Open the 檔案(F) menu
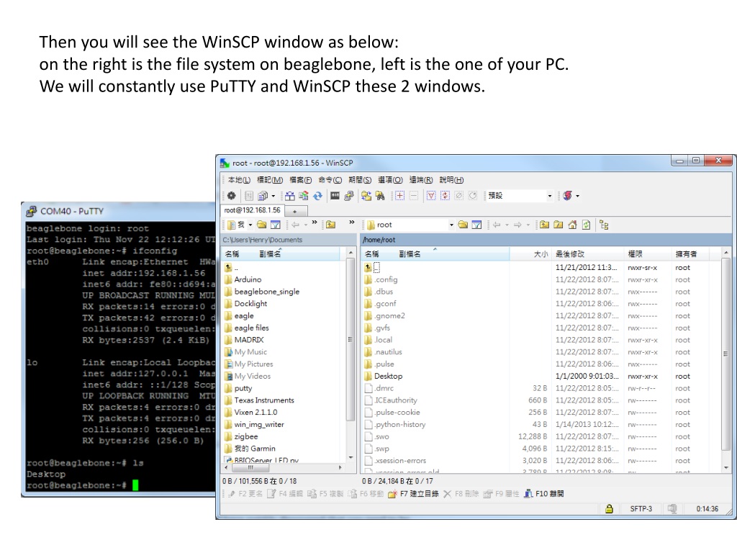Image resolution: width=737 pixels, height=553 pixels. tap(301, 179)
